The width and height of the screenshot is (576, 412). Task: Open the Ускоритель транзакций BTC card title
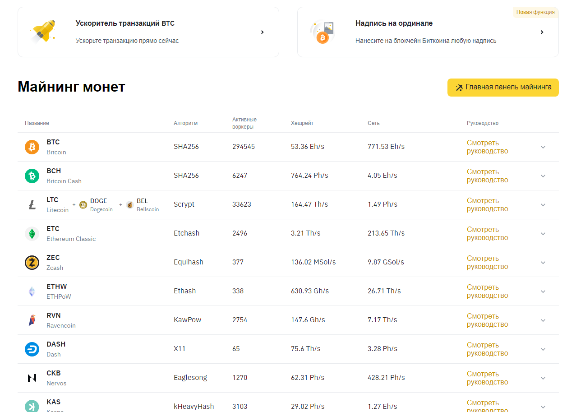125,23
